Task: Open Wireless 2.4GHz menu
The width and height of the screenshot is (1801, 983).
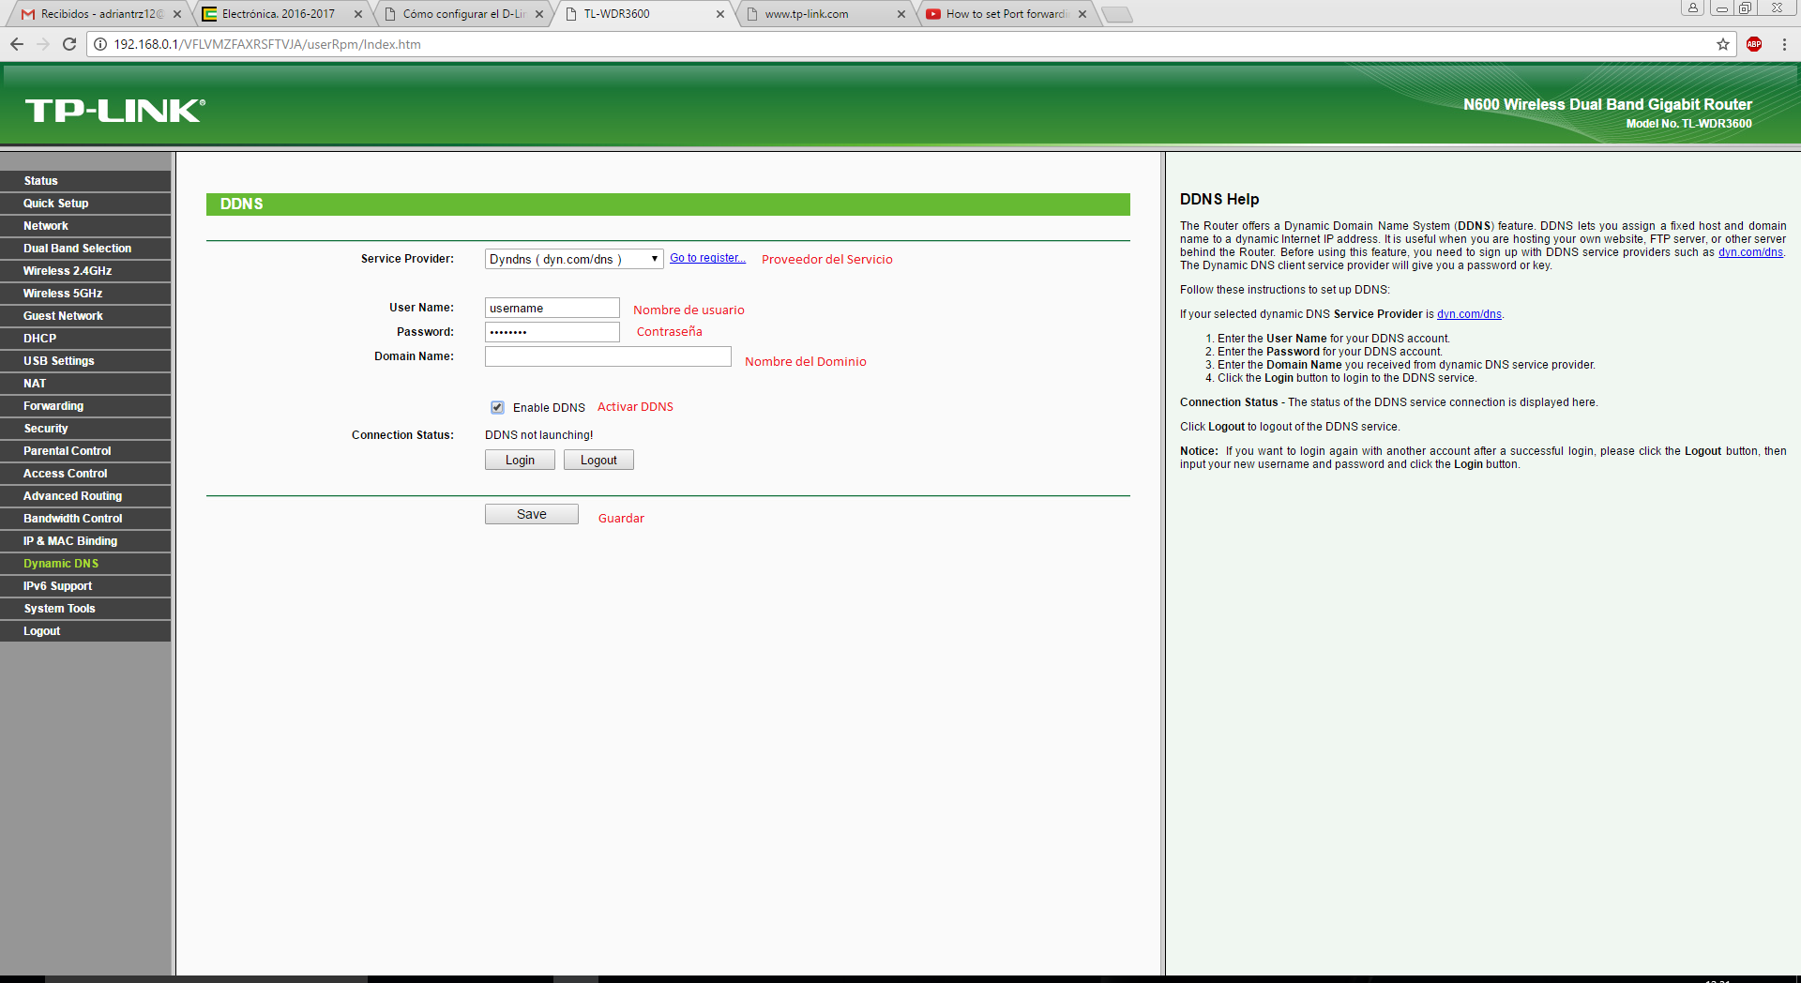Action: tap(85, 271)
